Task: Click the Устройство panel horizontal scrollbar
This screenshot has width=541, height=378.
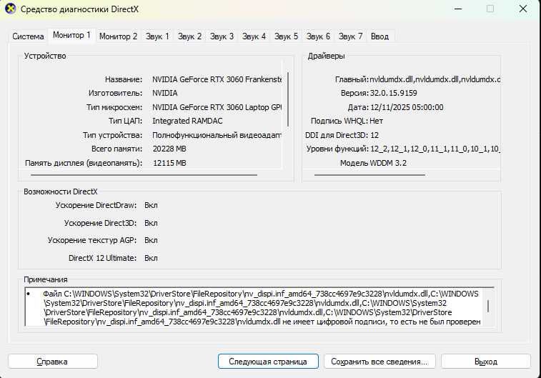Action: coord(144,175)
